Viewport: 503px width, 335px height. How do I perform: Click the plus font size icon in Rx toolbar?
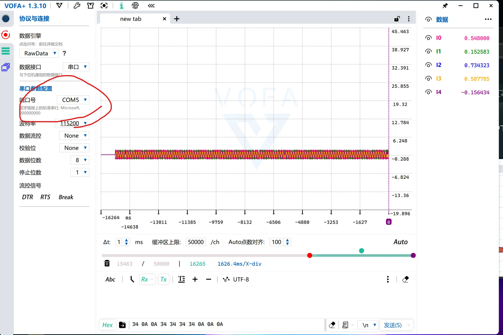click(x=195, y=279)
